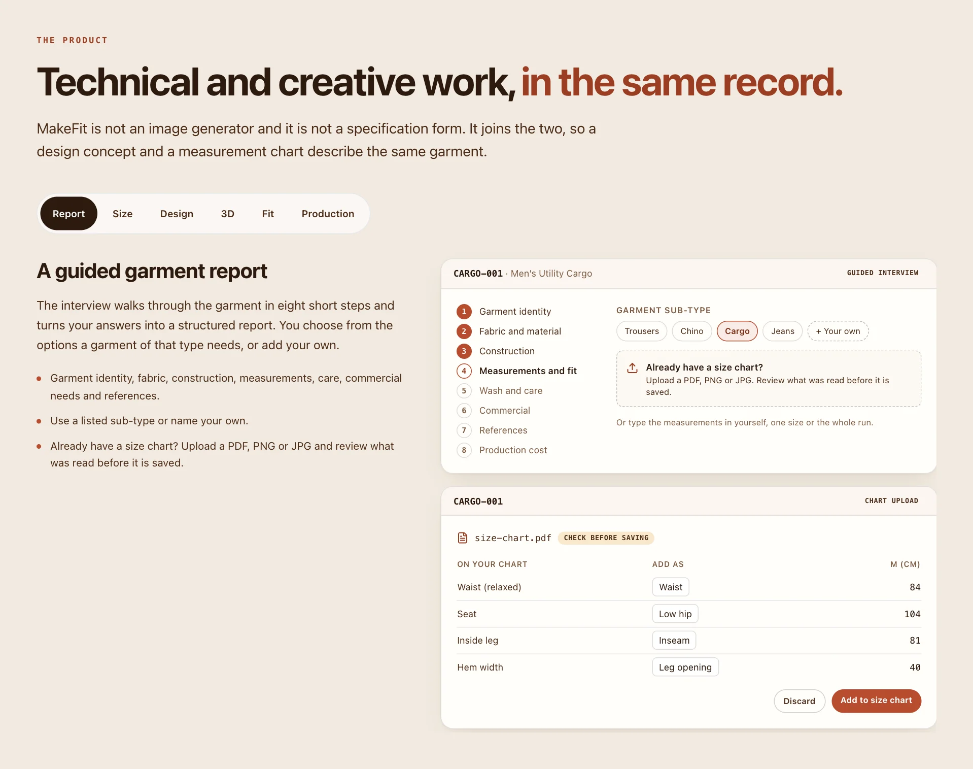Open the Production cost step label
Viewport: 973px width, 769px height.
[513, 450]
